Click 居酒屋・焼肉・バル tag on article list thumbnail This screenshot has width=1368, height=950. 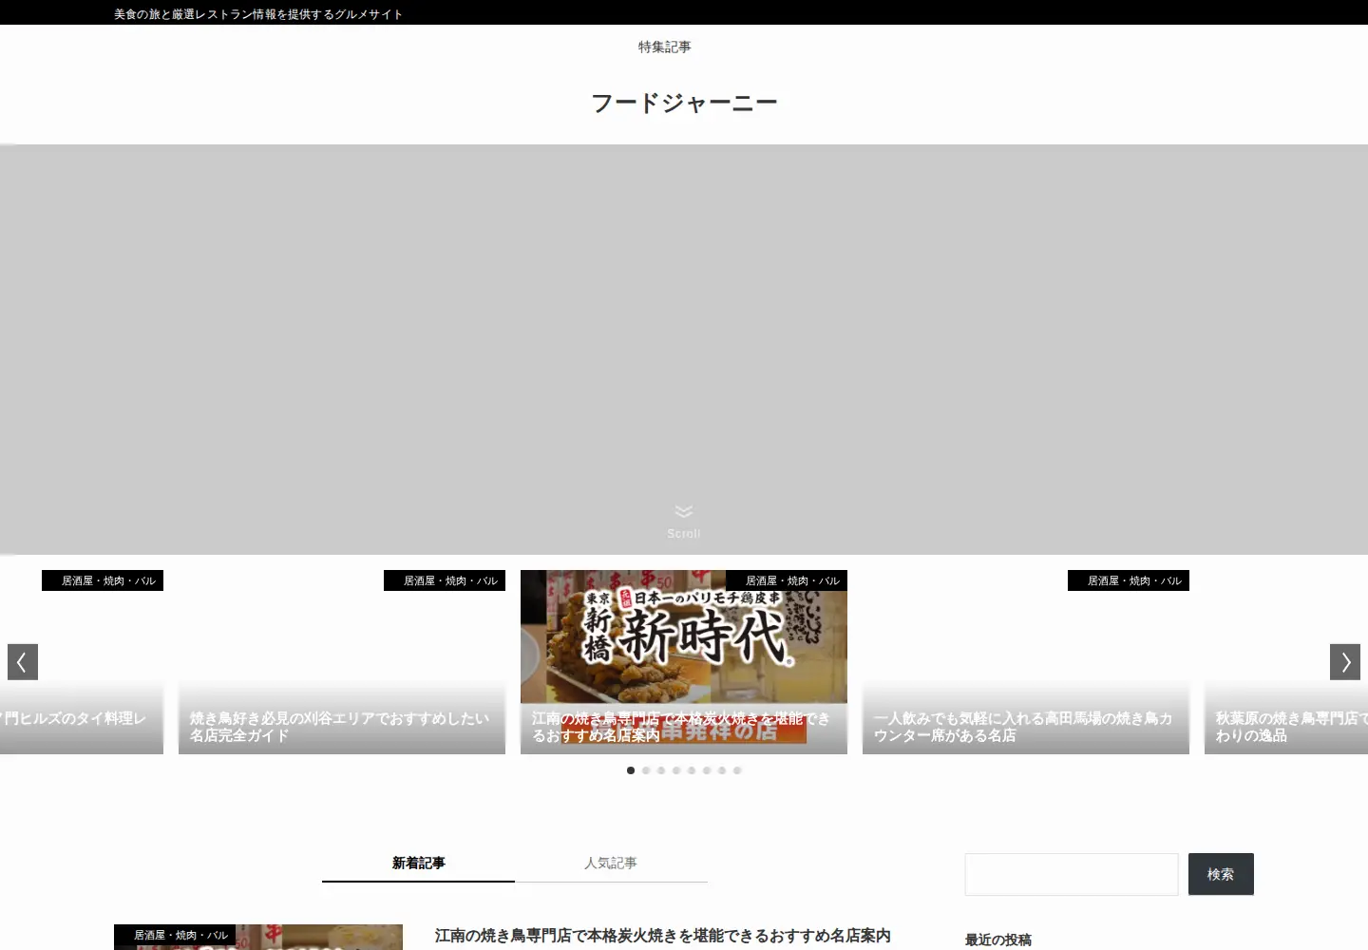pyautogui.click(x=175, y=935)
